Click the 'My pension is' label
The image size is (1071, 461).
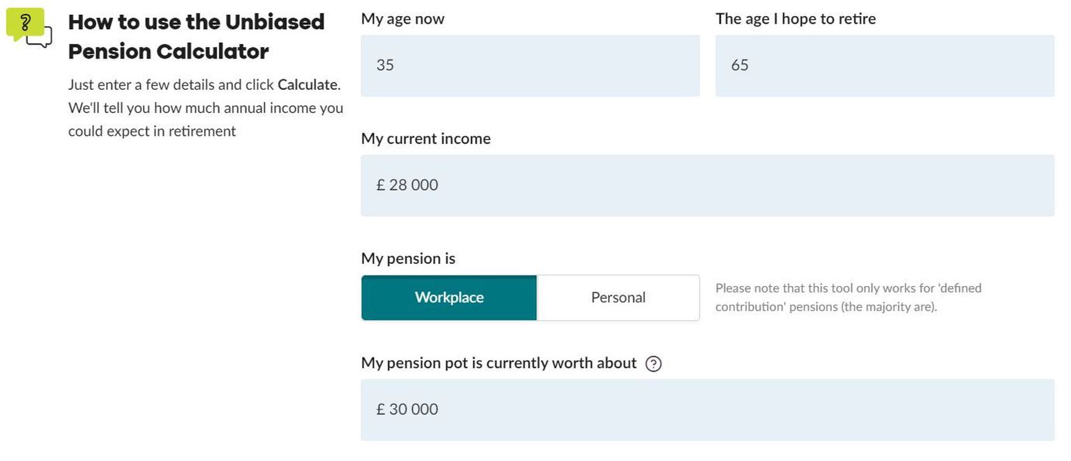point(408,258)
